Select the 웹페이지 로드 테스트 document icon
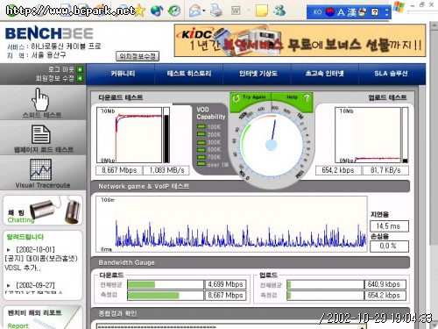The height and width of the screenshot is (329, 438). [40, 134]
